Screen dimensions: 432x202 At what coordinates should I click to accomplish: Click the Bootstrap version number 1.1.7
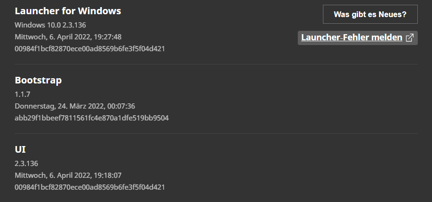tap(22, 94)
